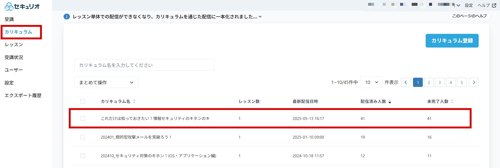Open これだけは知っておきたい！情報セキュリティのキホンのキ
500x168 pixels.
coord(155,118)
